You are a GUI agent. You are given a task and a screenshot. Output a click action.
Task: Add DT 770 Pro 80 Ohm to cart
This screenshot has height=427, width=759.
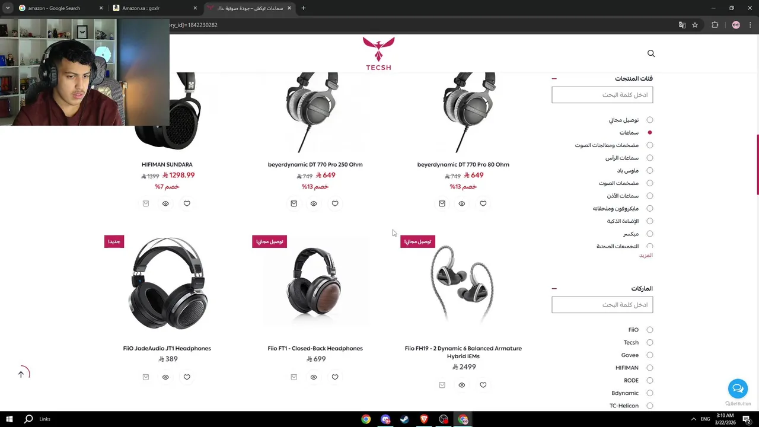click(x=442, y=203)
